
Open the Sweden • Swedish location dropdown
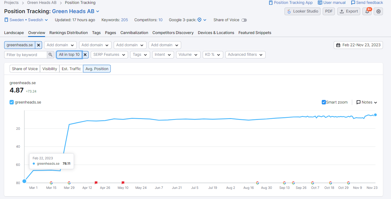[x=26, y=20]
